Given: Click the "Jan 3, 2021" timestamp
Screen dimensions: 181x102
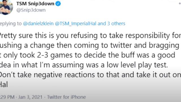Looking at the screenshot, I should [x=30, y=97].
